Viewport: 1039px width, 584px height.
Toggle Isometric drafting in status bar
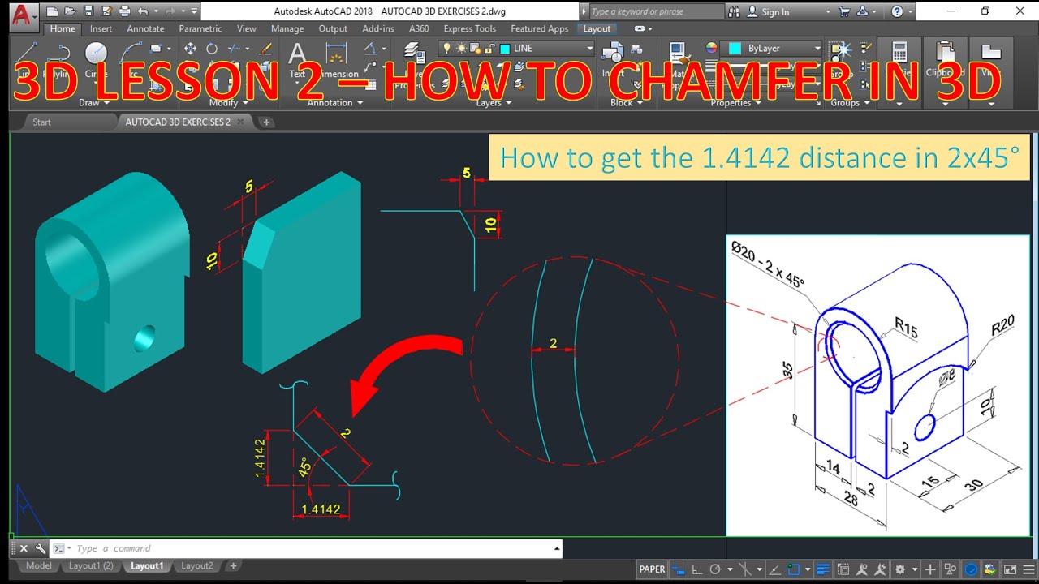[x=745, y=569]
